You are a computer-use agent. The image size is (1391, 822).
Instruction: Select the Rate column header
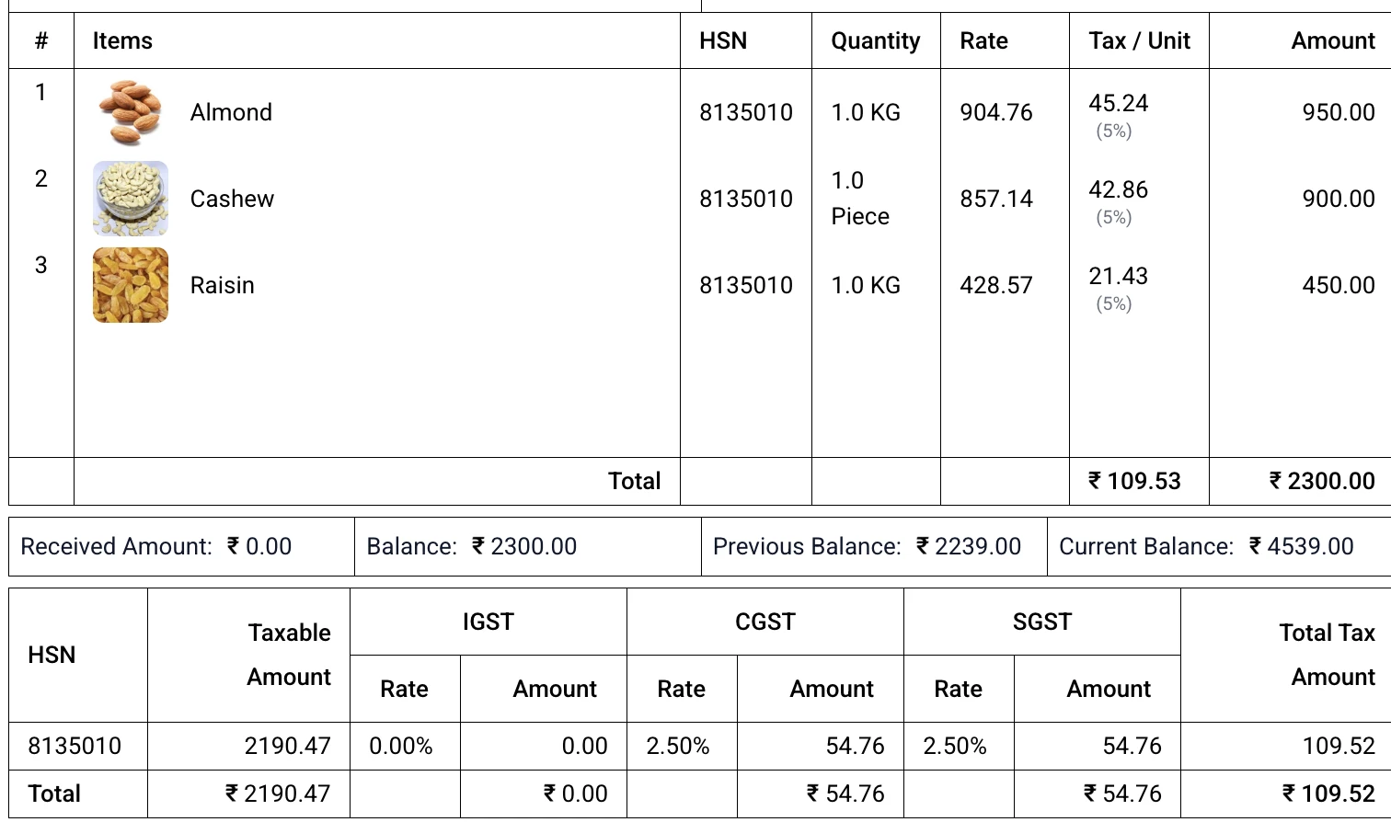point(983,40)
